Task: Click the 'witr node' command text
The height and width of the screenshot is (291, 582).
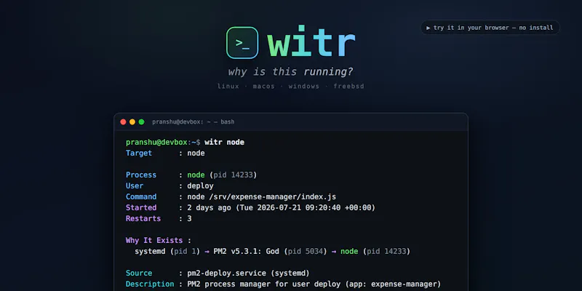Action: 224,142
